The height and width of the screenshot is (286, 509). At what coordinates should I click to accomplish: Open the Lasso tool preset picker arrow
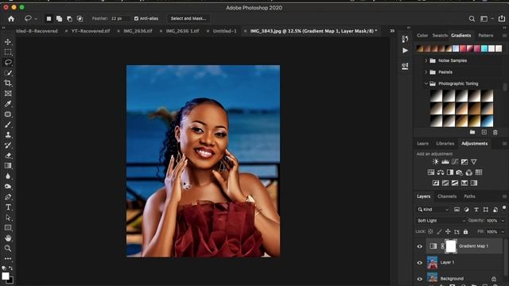click(36, 19)
